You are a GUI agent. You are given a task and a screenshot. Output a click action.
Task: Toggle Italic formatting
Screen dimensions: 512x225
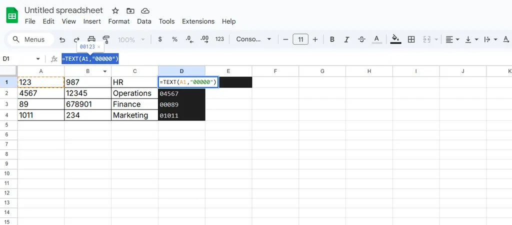click(x=346, y=39)
